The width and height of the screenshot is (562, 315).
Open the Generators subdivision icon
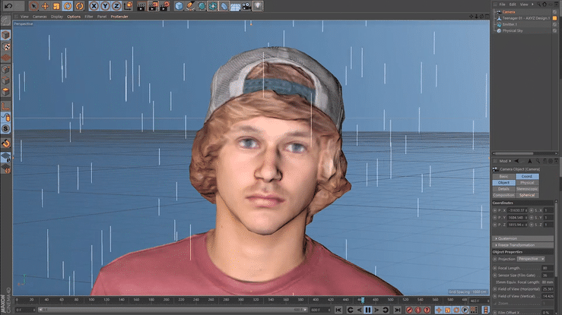(202, 6)
